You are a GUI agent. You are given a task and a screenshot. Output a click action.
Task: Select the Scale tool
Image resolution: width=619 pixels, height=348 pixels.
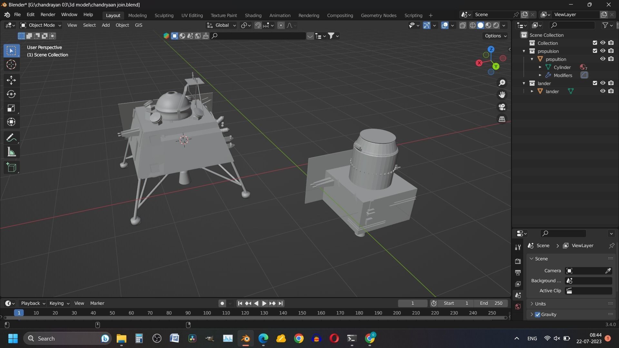(11, 108)
